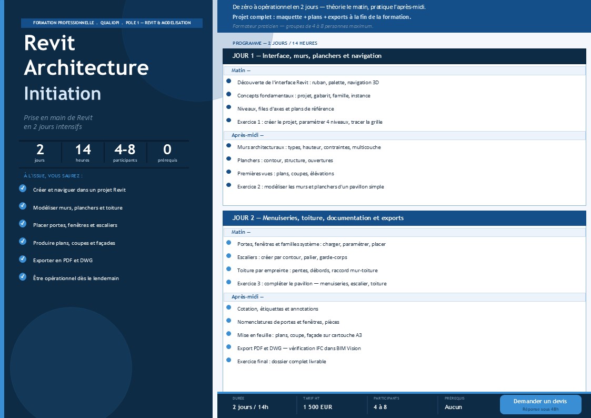591x418 pixels.
Task: Click the DURÉE value '2 jours / 14h'
Action: 251,407
